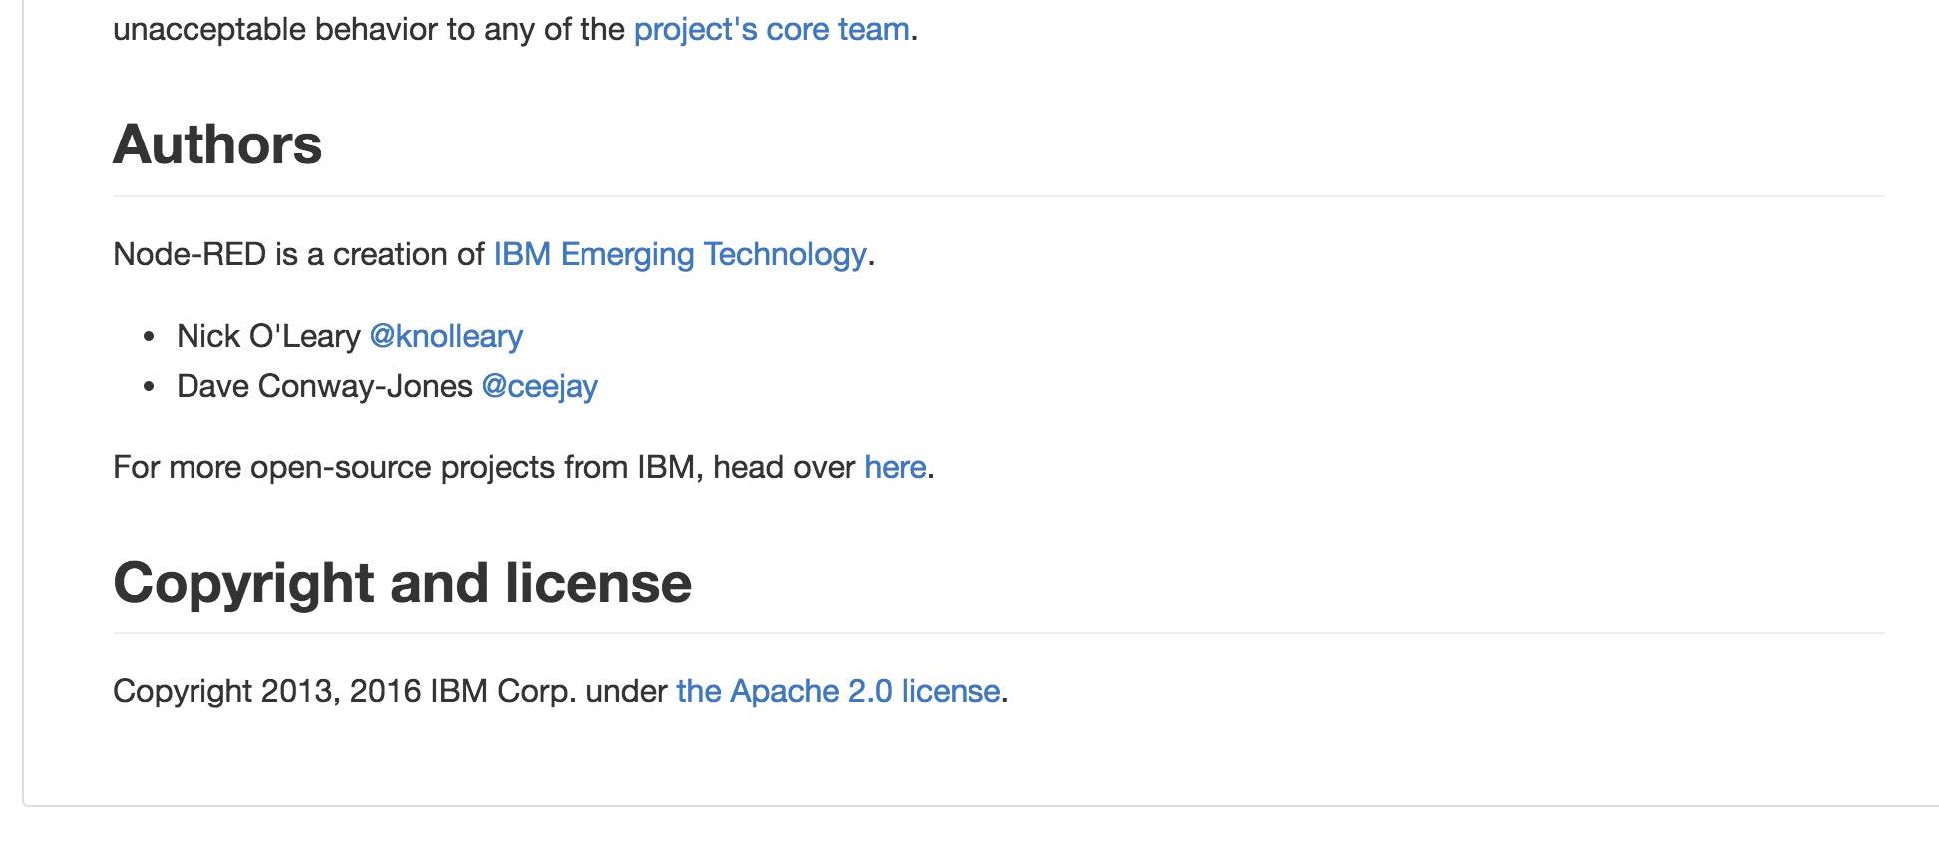This screenshot has width=1939, height=843.
Task: Click 'Node-RED is a creation of' text
Action: [x=298, y=255]
